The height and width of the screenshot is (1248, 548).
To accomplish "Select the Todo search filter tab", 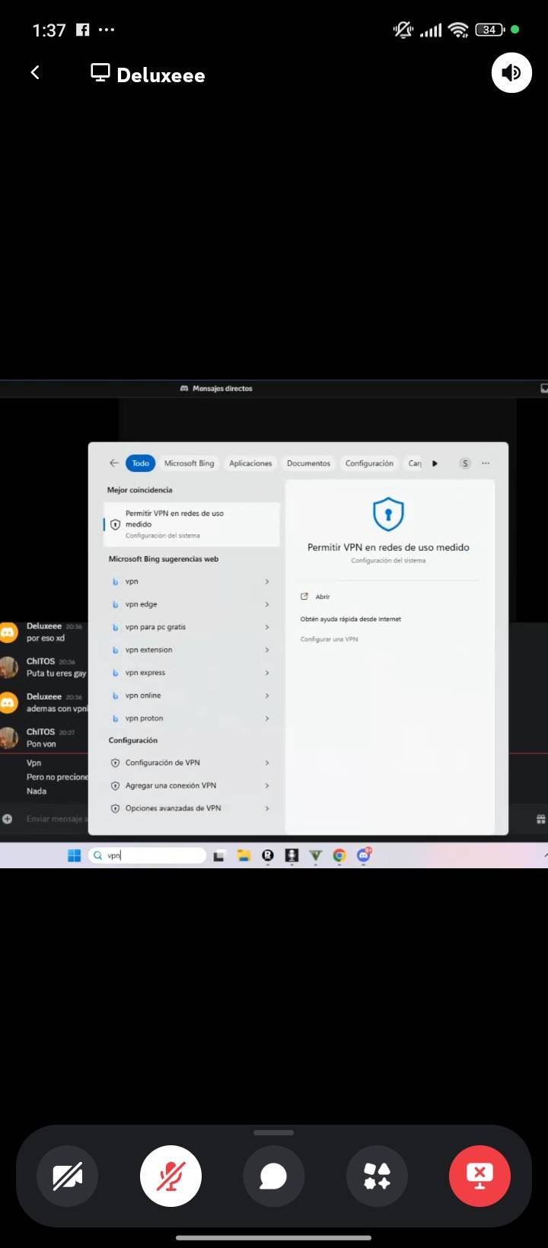I will (x=141, y=463).
